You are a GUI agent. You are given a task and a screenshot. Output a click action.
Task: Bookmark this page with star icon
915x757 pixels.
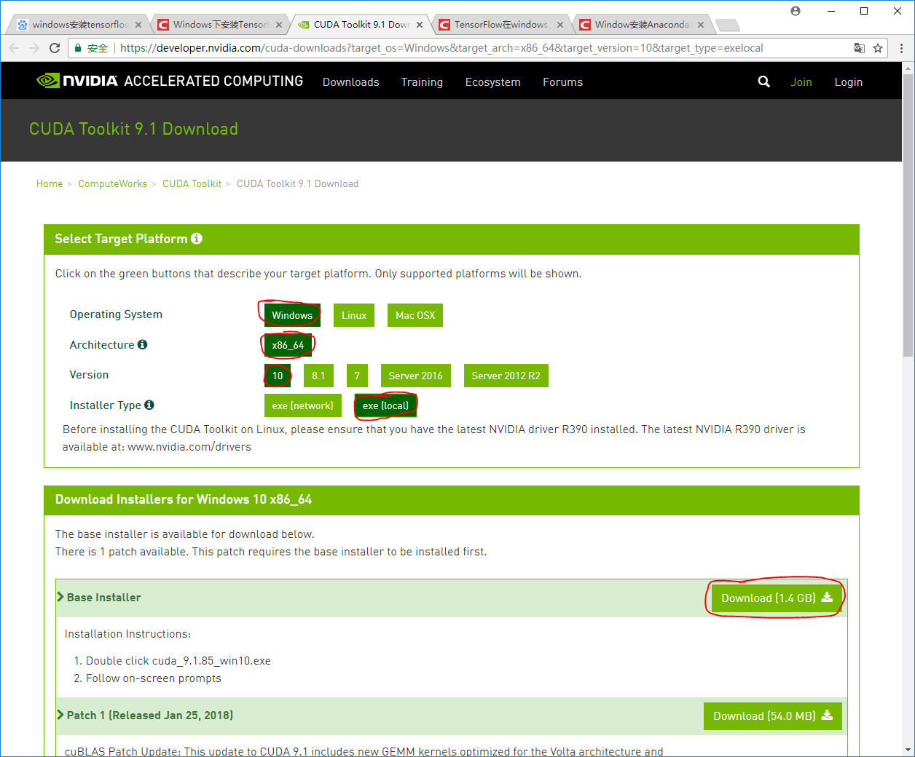click(x=878, y=48)
